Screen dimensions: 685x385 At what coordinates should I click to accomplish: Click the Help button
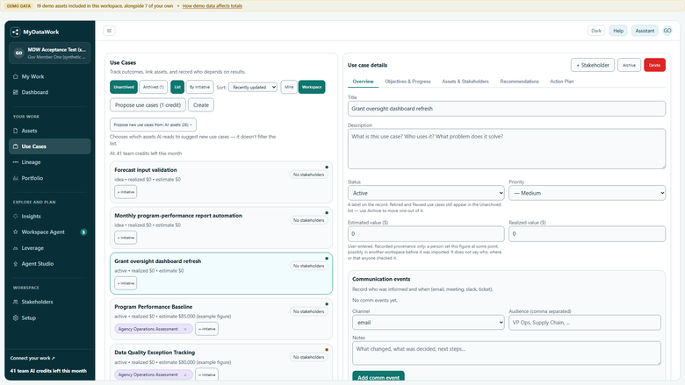click(618, 31)
